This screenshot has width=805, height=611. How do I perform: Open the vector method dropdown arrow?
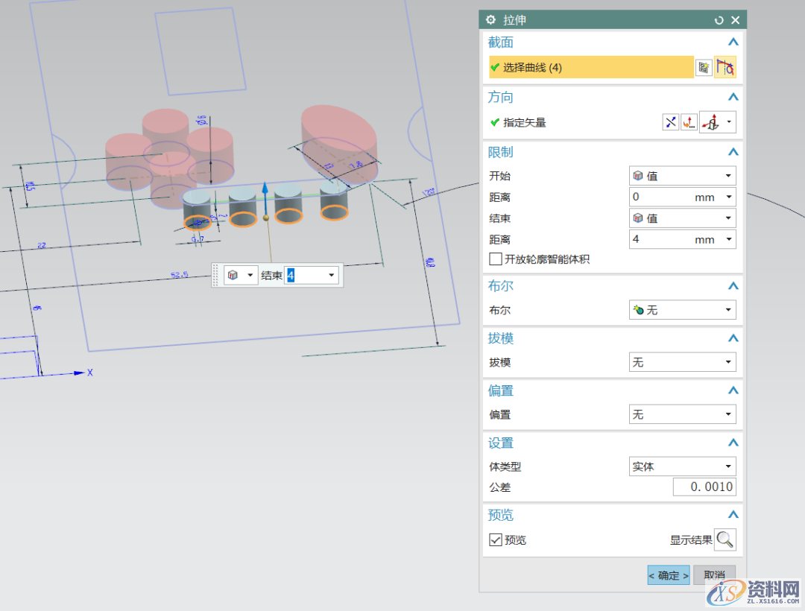(x=729, y=121)
